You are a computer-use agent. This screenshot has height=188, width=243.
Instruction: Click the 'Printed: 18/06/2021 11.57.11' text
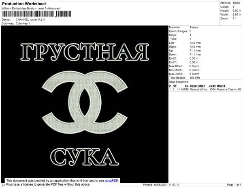coord(161,185)
